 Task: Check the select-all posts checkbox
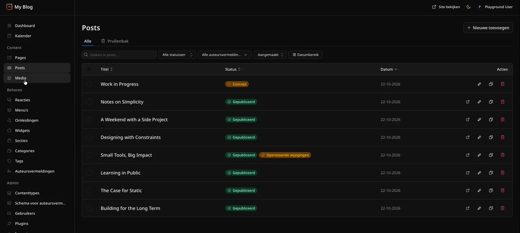coord(89,69)
